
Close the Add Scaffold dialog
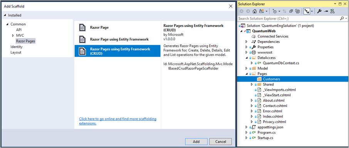231,7
